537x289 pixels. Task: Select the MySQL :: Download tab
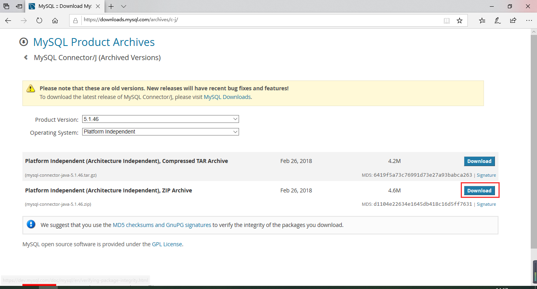[65, 6]
